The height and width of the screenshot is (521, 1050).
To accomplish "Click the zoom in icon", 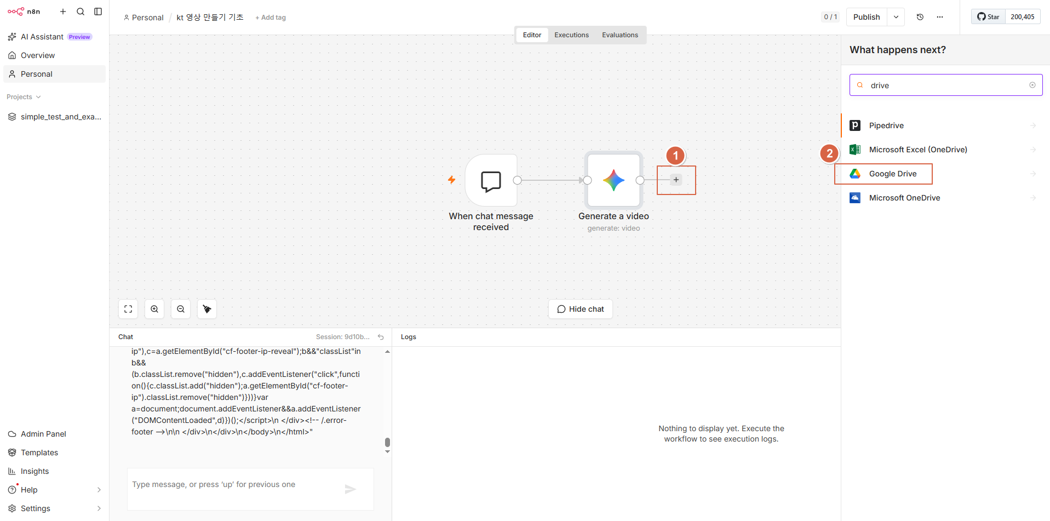I will click(154, 309).
